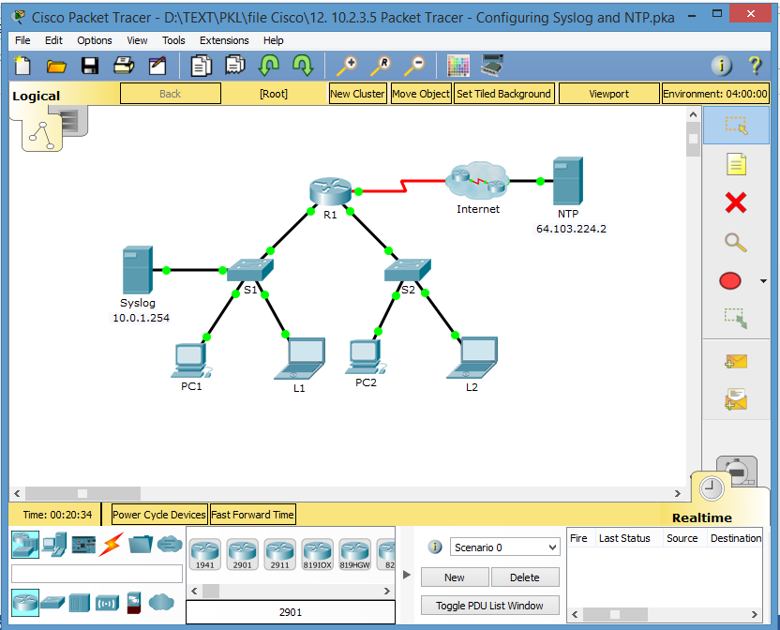Zoom in with the plus magnifier
This screenshot has width=780, height=630.
[347, 66]
